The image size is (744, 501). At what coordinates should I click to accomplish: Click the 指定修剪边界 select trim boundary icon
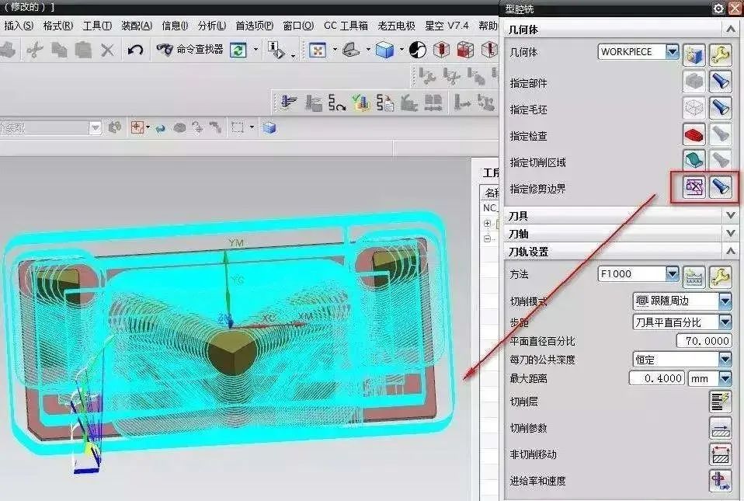[x=694, y=188]
